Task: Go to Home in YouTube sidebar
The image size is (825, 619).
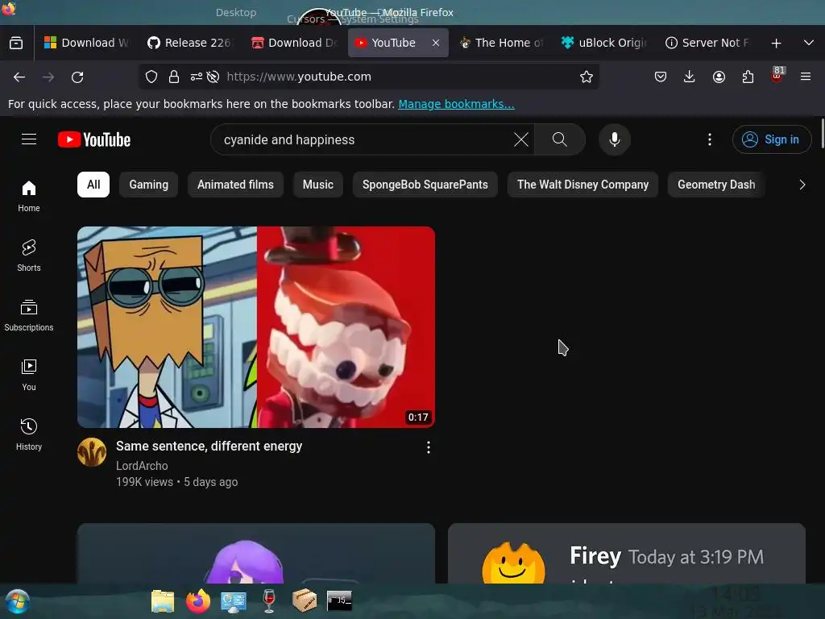Action: [29, 196]
